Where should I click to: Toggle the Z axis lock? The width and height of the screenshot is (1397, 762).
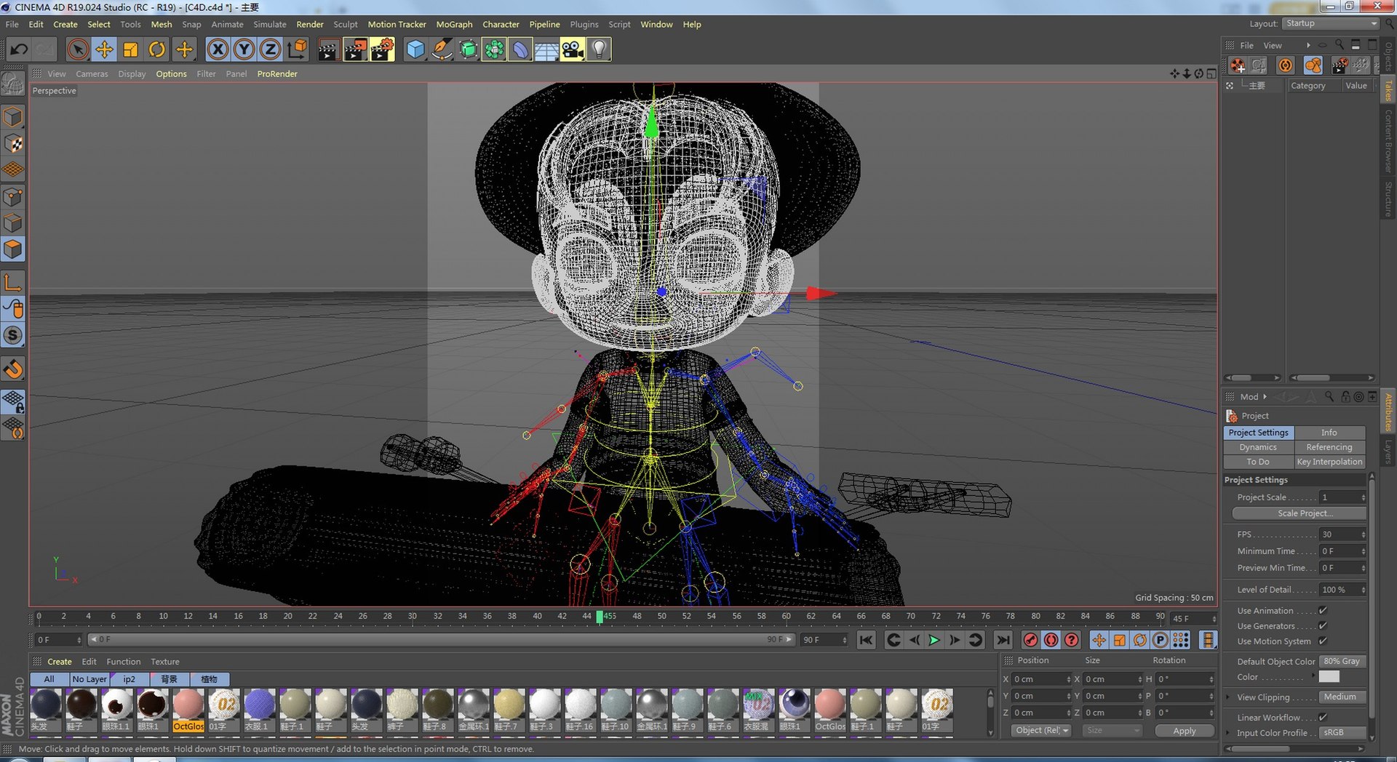(271, 49)
